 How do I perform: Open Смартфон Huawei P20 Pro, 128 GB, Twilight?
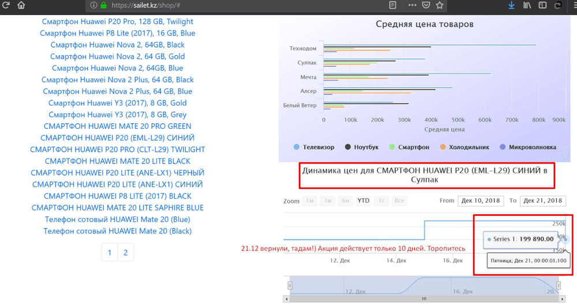(117, 21)
